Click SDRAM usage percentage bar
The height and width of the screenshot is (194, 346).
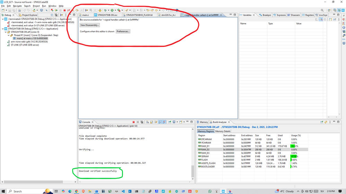coord(294,156)
